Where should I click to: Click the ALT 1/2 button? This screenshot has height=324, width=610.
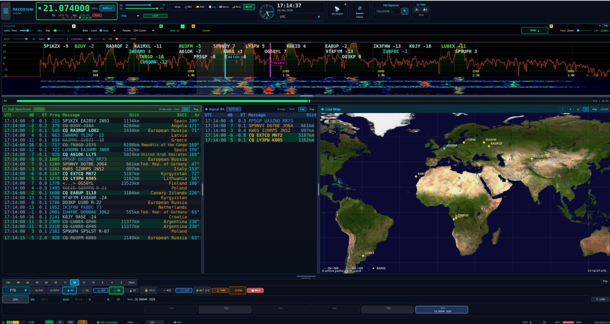pyautogui.click(x=202, y=290)
